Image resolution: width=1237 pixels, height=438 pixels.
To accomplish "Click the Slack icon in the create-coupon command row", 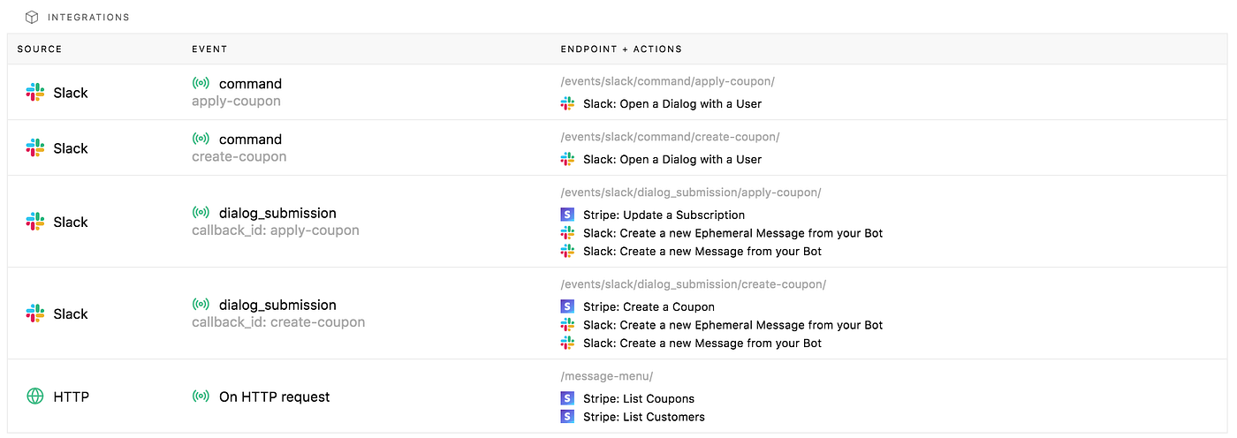I will click(x=35, y=148).
